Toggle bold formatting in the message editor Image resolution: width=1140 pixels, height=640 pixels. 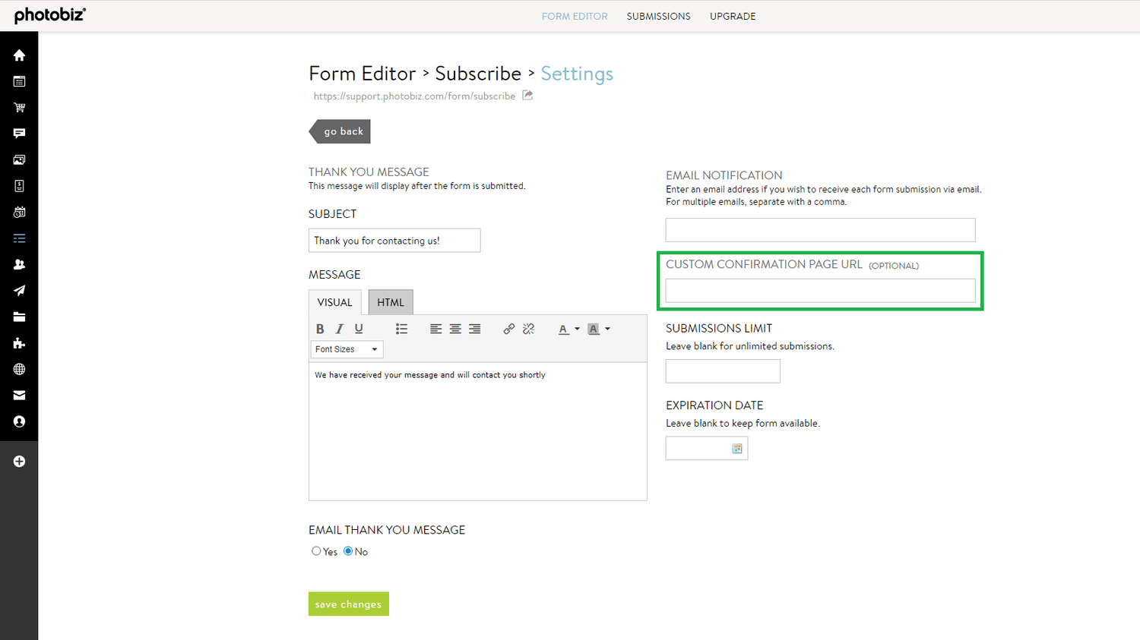(x=320, y=329)
